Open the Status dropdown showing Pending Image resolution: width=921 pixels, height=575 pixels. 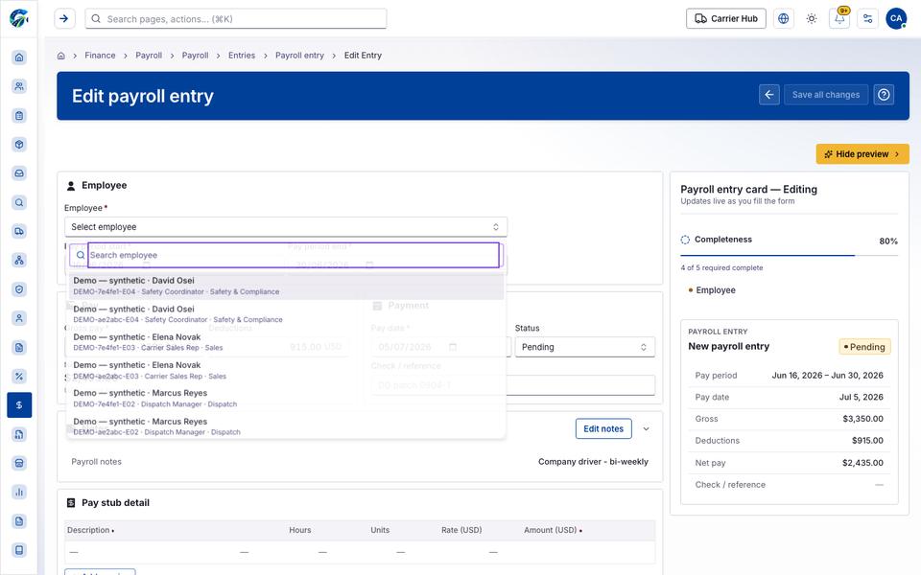pyautogui.click(x=584, y=347)
